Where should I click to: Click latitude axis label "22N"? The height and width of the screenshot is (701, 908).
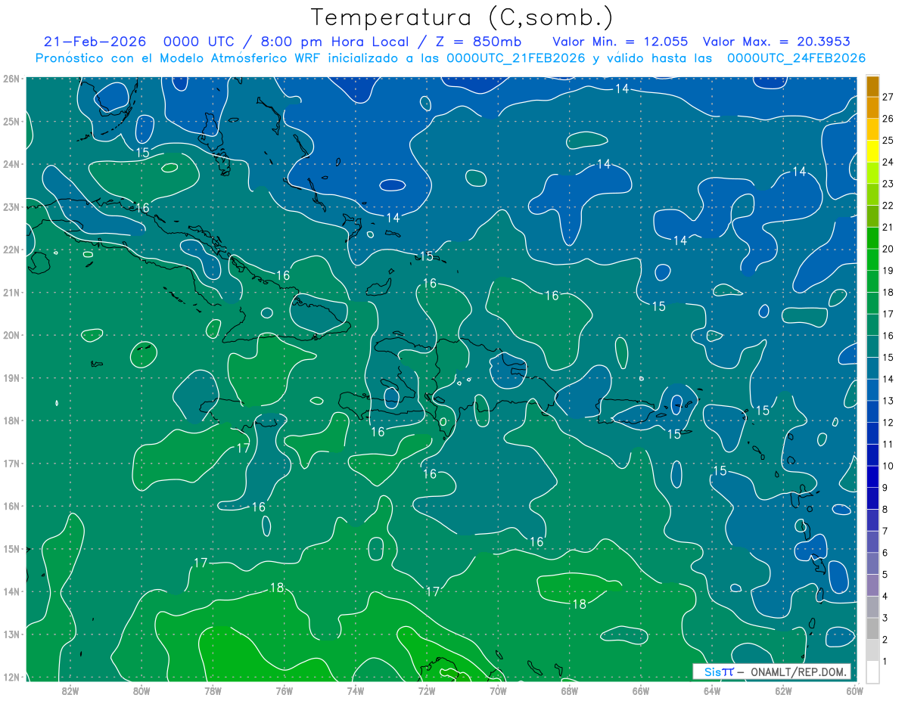pos(11,250)
